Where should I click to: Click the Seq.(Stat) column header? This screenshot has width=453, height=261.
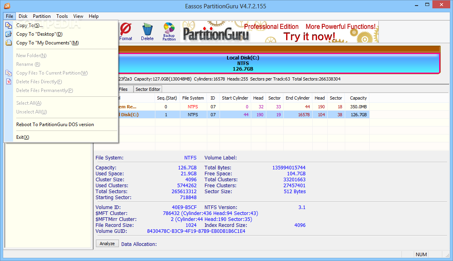click(x=167, y=98)
